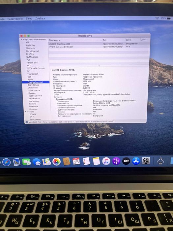This screenshot has height=231, width=173.
Task: Open the Вікно menu
Action: (29, 18)
